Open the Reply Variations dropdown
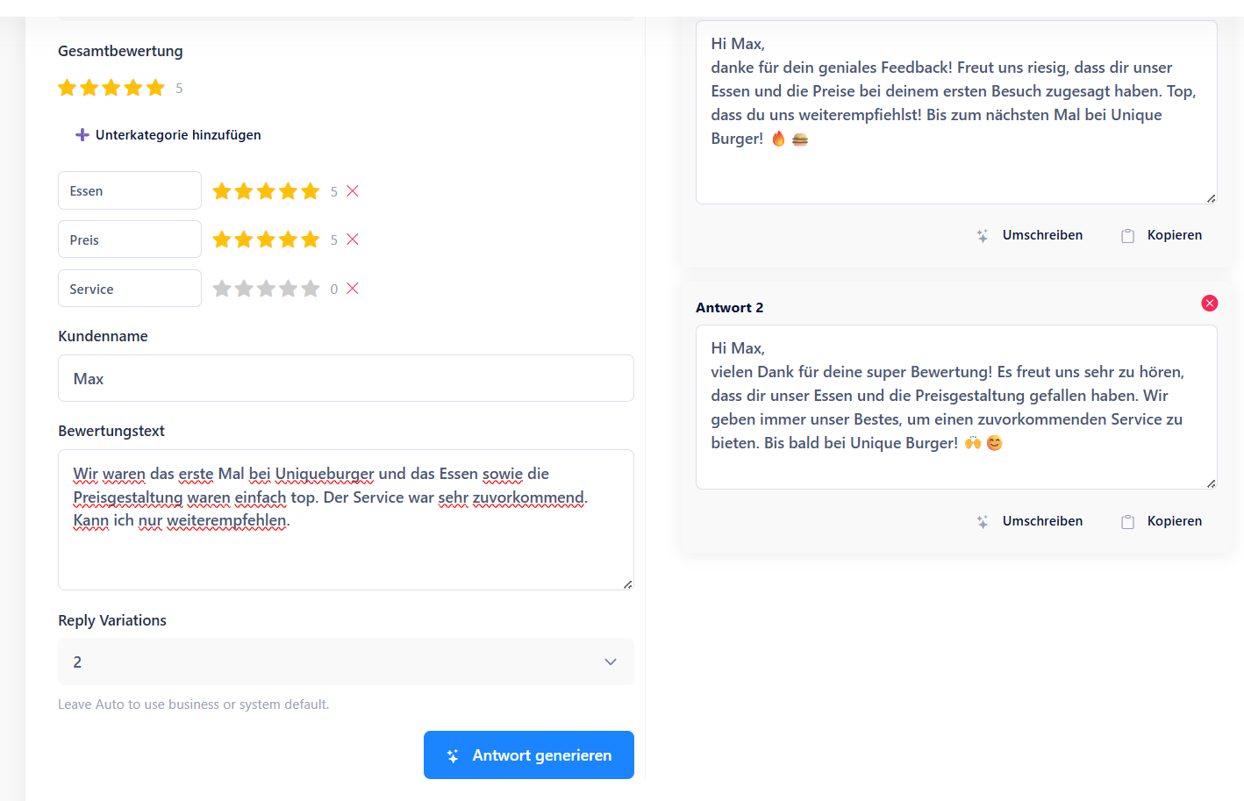This screenshot has width=1244, height=801. [x=346, y=662]
